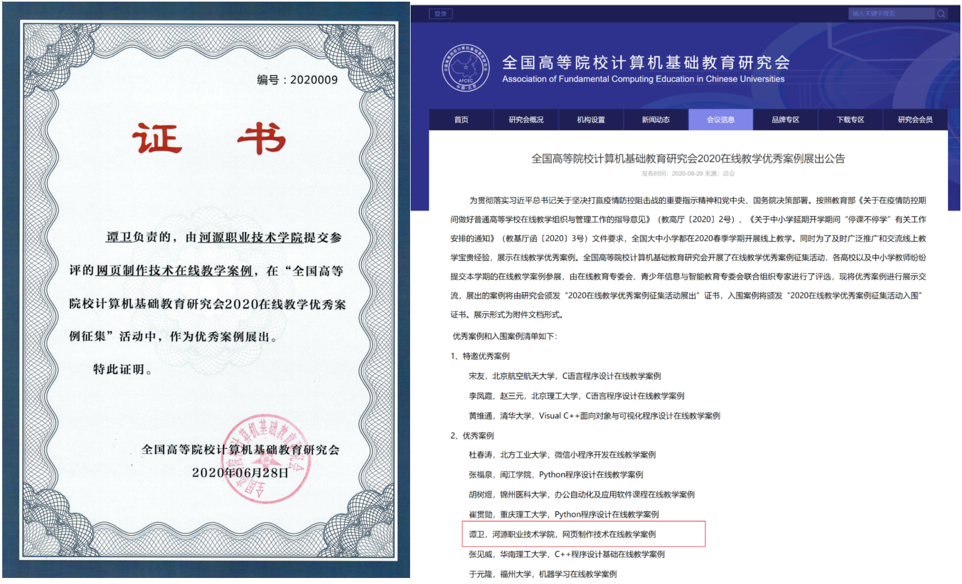
Task: Click the underlined 网页制作技术在线教学案例 on certificate
Action: [x=174, y=271]
